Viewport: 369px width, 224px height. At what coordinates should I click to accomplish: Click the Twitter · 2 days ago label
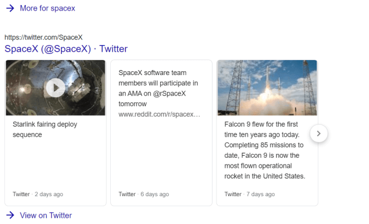pyautogui.click(x=38, y=195)
